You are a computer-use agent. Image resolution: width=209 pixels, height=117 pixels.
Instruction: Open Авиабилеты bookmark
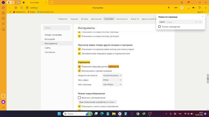click(x=19, y=12)
